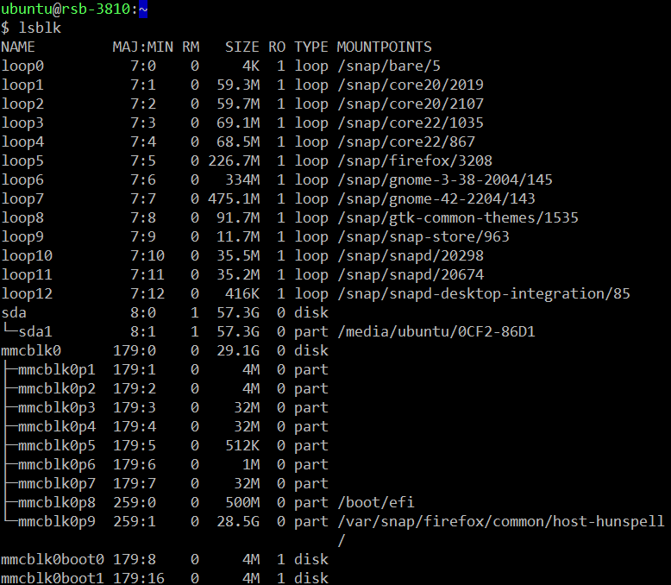This screenshot has width=671, height=585.
Task: Click the lsblk command text
Action: [40, 28]
